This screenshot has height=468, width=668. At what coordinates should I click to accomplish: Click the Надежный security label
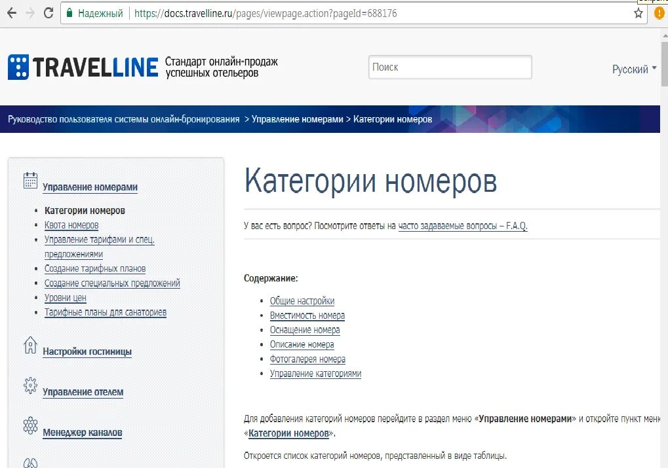point(100,14)
